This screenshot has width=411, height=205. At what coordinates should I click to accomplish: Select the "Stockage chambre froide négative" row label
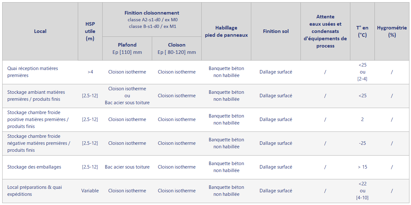click(38, 143)
